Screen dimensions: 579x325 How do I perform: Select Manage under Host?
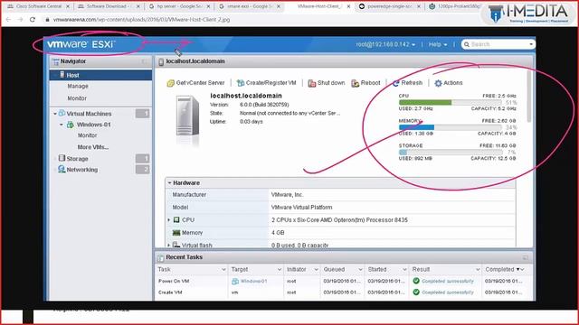click(x=78, y=87)
